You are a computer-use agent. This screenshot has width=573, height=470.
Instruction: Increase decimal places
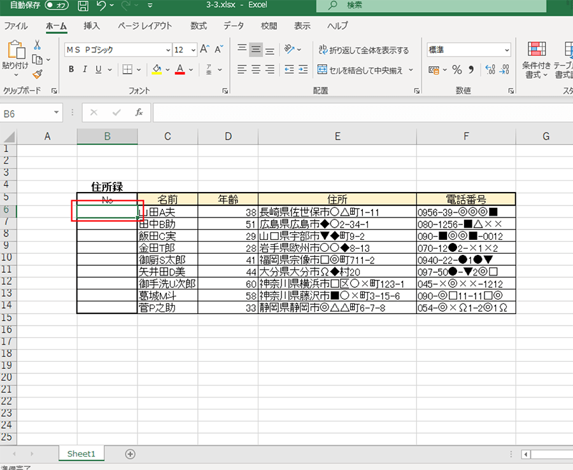coord(490,70)
